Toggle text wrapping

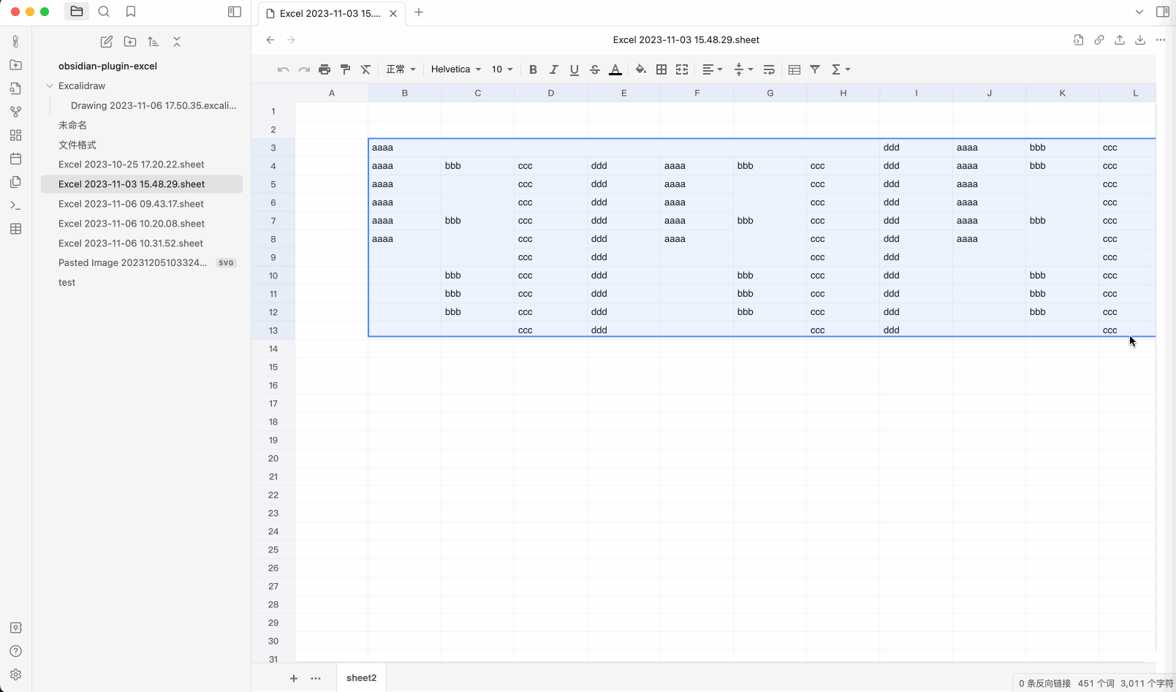click(x=769, y=69)
